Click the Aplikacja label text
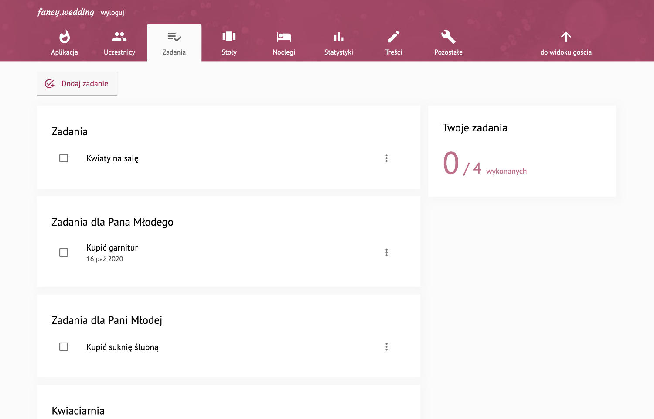This screenshot has width=654, height=419. (x=65, y=52)
